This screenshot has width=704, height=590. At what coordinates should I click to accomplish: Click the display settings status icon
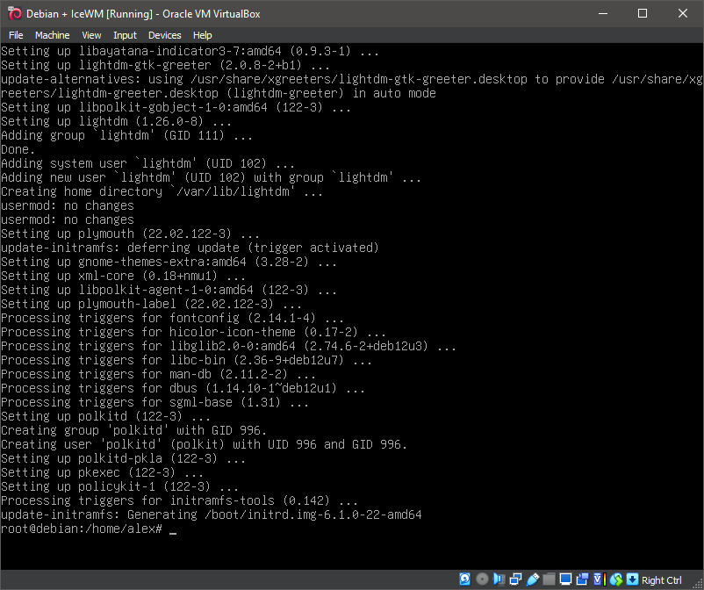point(565,579)
